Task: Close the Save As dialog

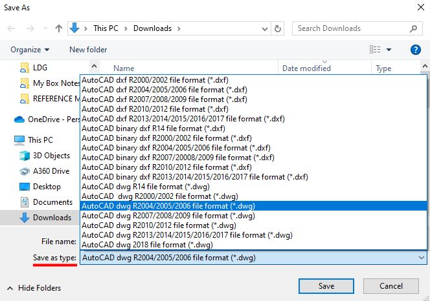Action: (x=421, y=7)
